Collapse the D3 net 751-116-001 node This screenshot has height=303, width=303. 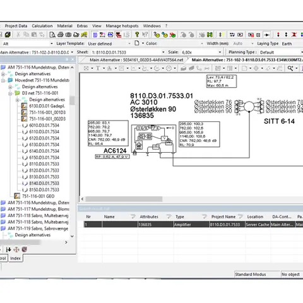[10, 93]
